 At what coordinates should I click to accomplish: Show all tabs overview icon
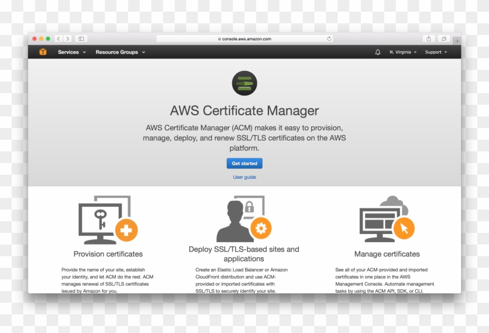(x=444, y=38)
